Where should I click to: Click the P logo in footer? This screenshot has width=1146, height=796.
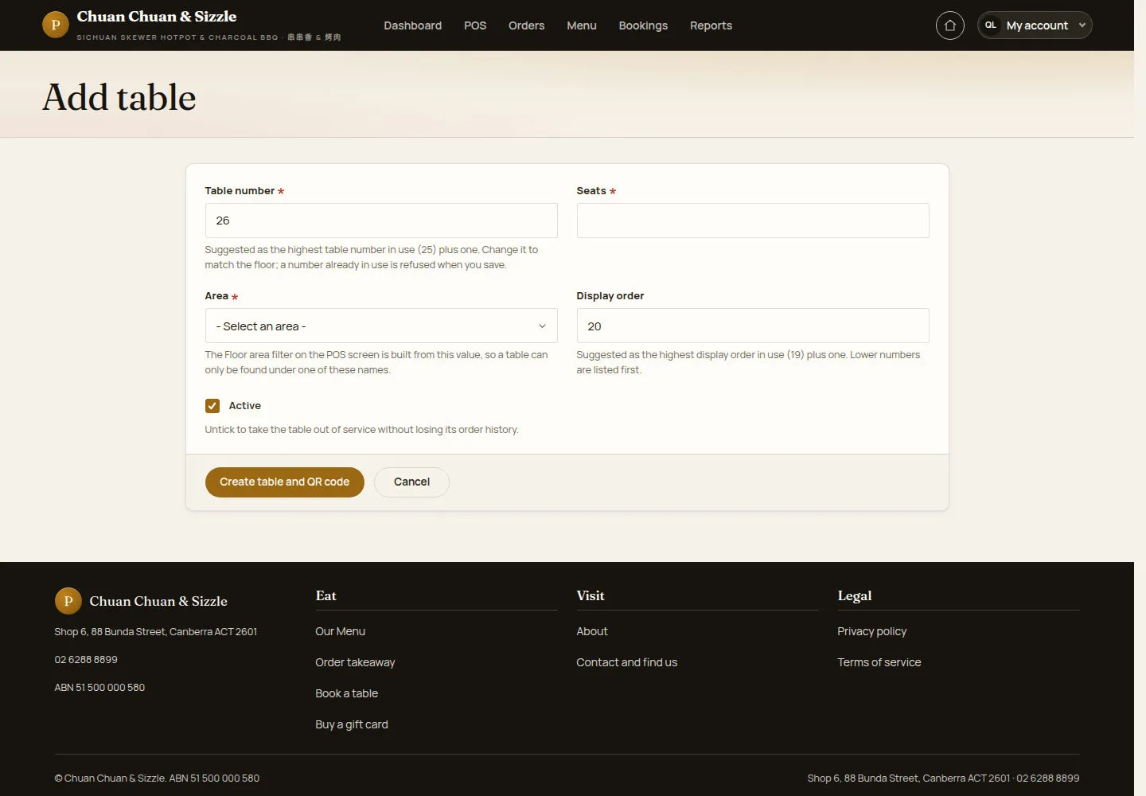[x=68, y=601]
